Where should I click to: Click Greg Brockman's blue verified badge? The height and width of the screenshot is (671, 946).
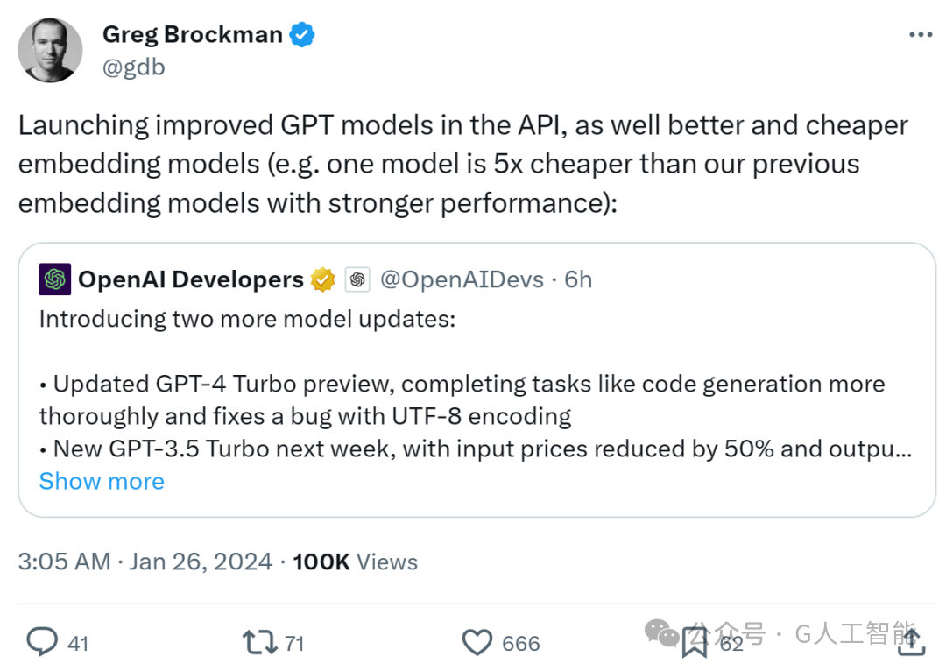(301, 34)
